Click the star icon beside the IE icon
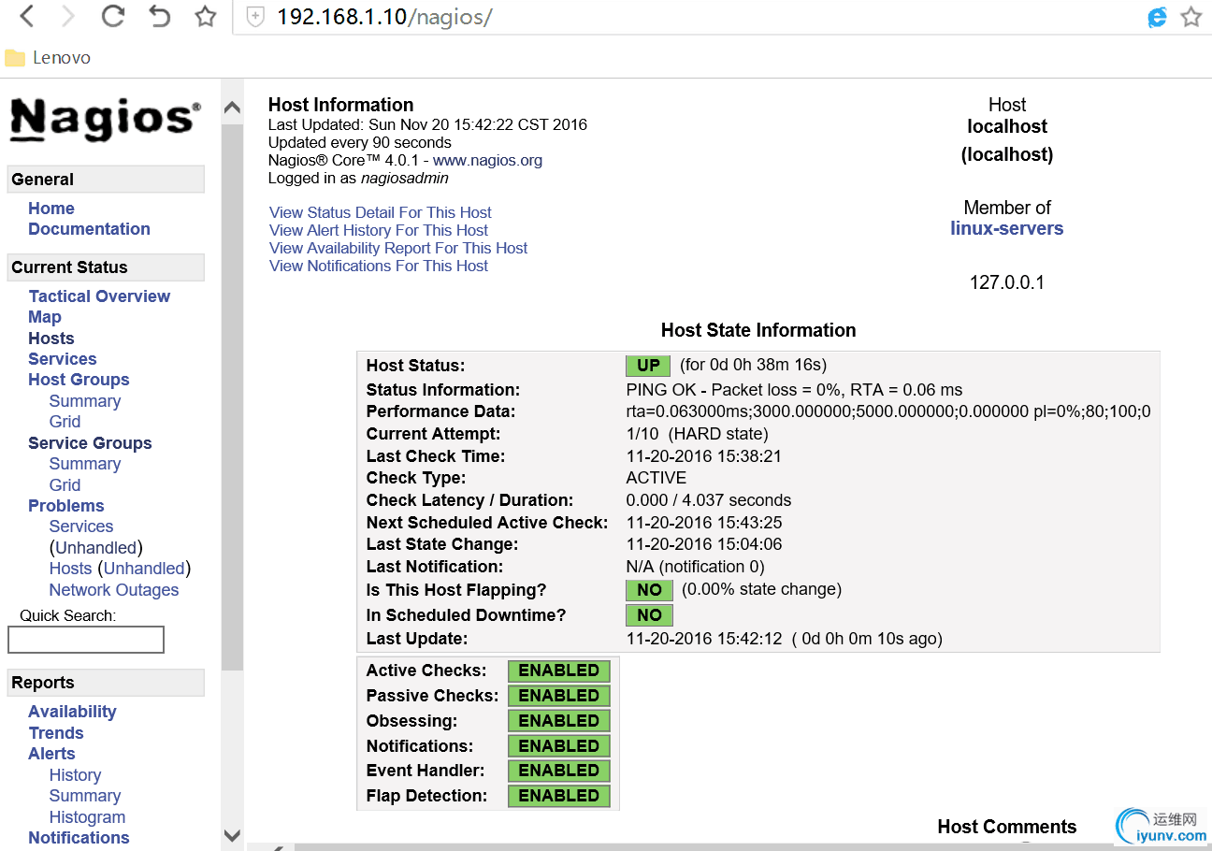Image resolution: width=1212 pixels, height=851 pixels. 1190,17
